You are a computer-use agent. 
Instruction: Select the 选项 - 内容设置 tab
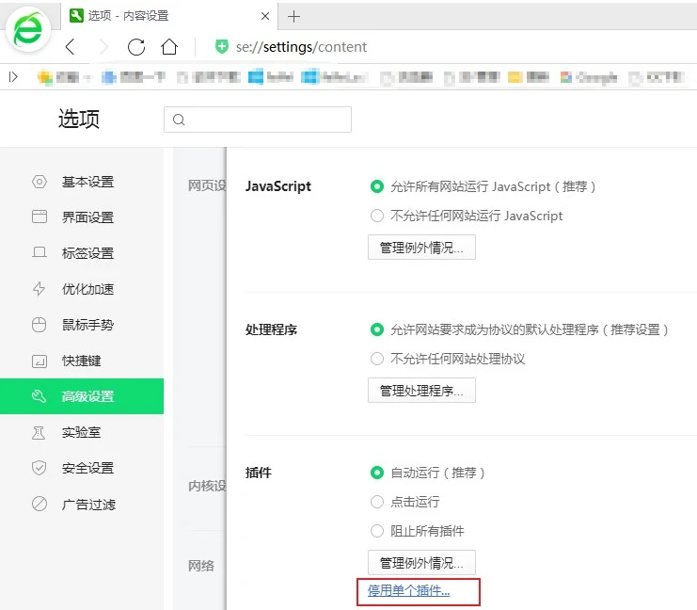[x=169, y=16]
